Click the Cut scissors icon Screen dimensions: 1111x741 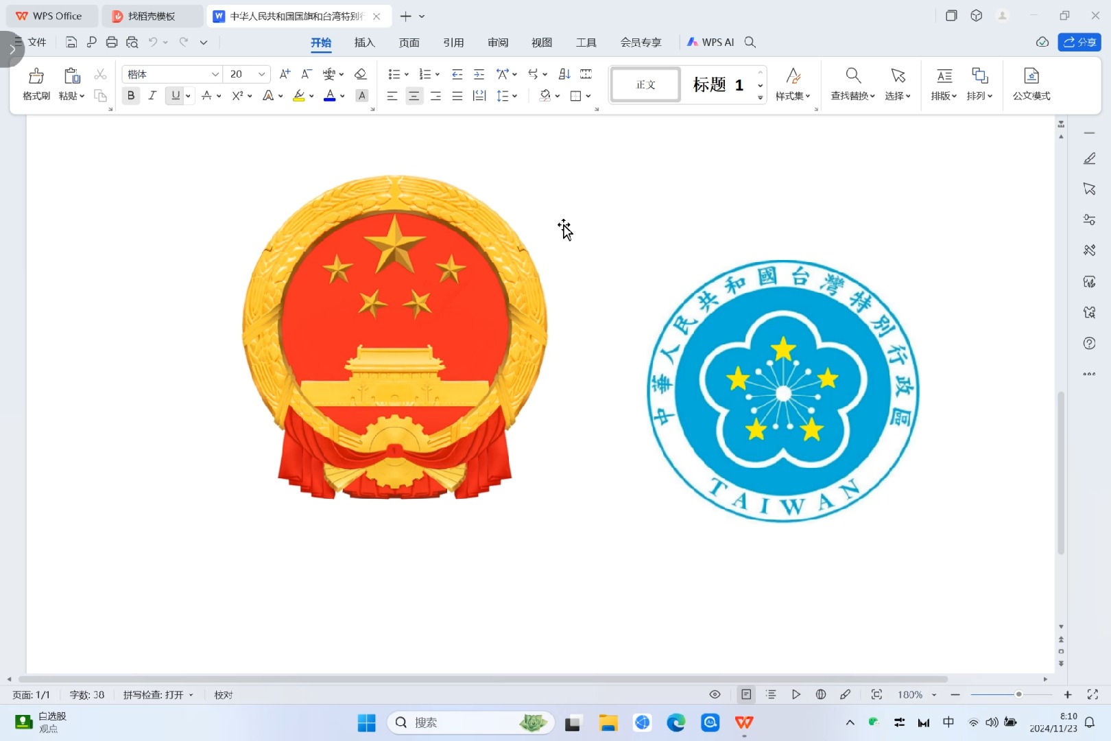[100, 74]
